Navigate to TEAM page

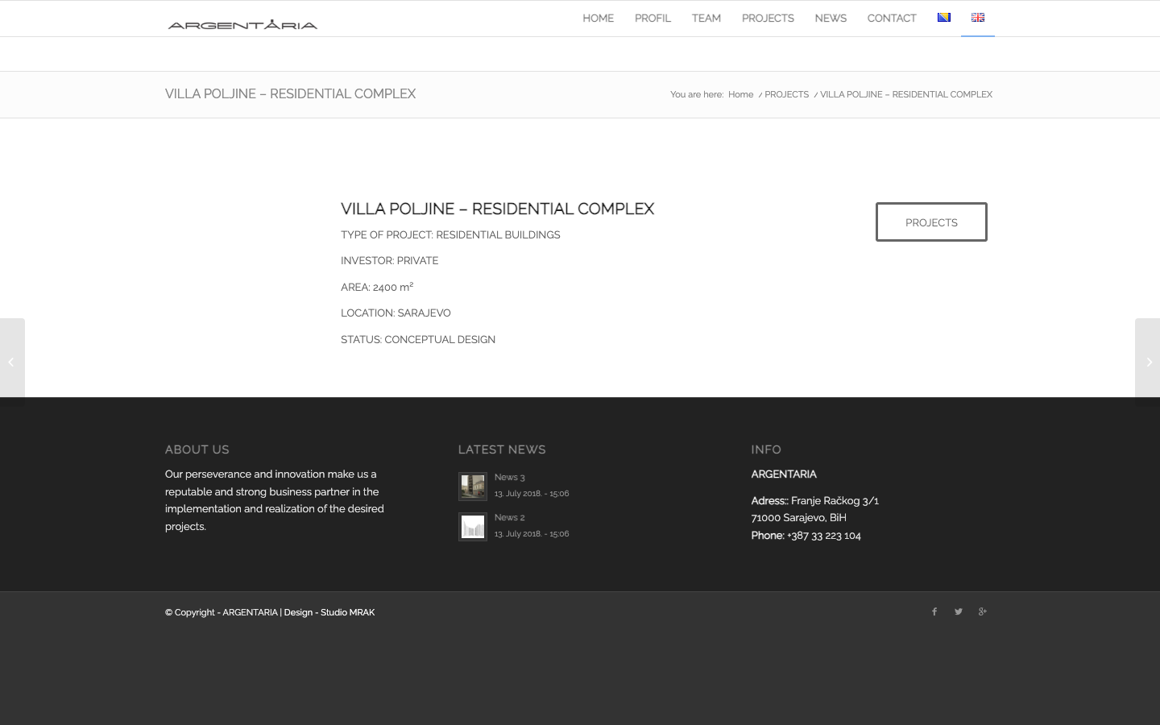click(706, 19)
